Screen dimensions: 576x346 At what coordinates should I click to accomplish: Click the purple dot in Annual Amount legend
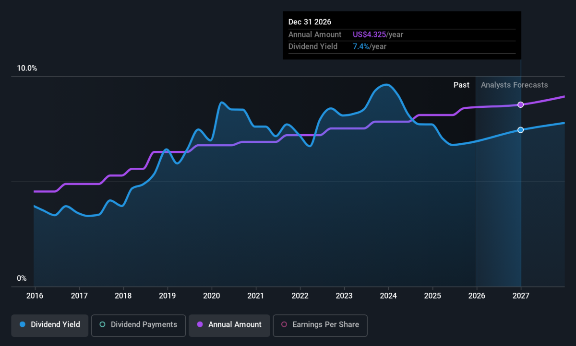[200, 325]
